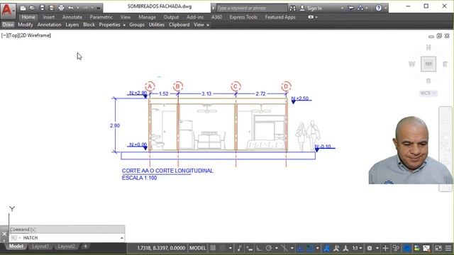Switch to the Model tab
Image resolution: width=454 pixels, height=255 pixels.
pyautogui.click(x=16, y=246)
